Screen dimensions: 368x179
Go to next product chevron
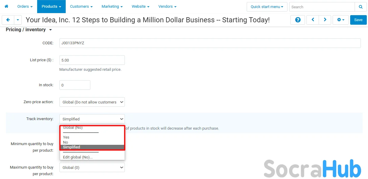tap(325, 20)
